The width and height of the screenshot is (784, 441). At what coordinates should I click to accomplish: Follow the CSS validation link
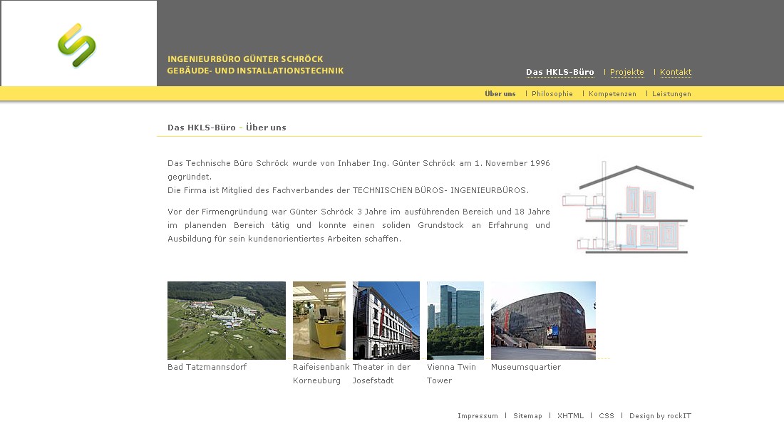pyautogui.click(x=606, y=416)
